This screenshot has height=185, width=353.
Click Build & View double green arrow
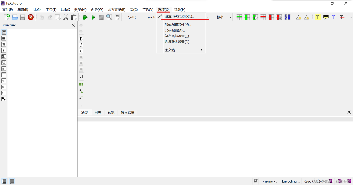click(x=85, y=17)
